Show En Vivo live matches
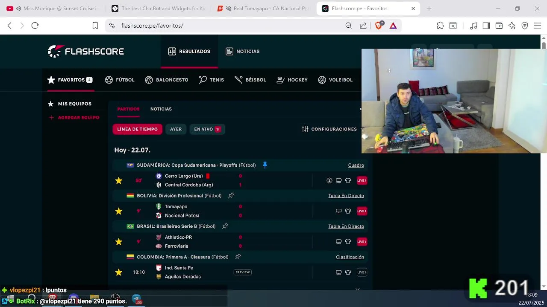 tap(207, 129)
